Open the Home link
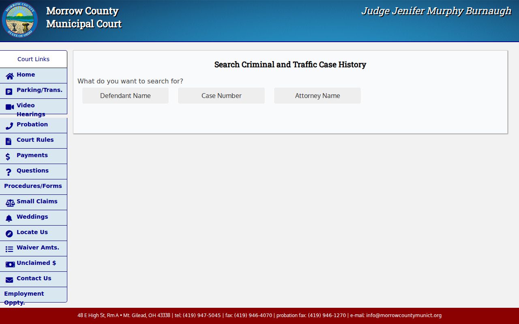This screenshot has width=519, height=324. [x=33, y=75]
